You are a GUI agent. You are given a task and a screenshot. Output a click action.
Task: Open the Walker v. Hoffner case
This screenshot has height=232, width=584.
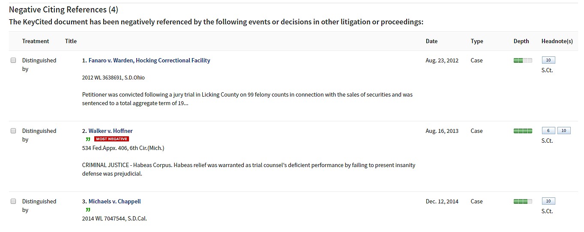[111, 131]
